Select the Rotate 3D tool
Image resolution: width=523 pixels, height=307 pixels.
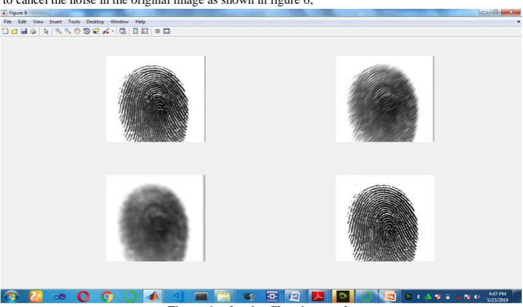point(87,31)
